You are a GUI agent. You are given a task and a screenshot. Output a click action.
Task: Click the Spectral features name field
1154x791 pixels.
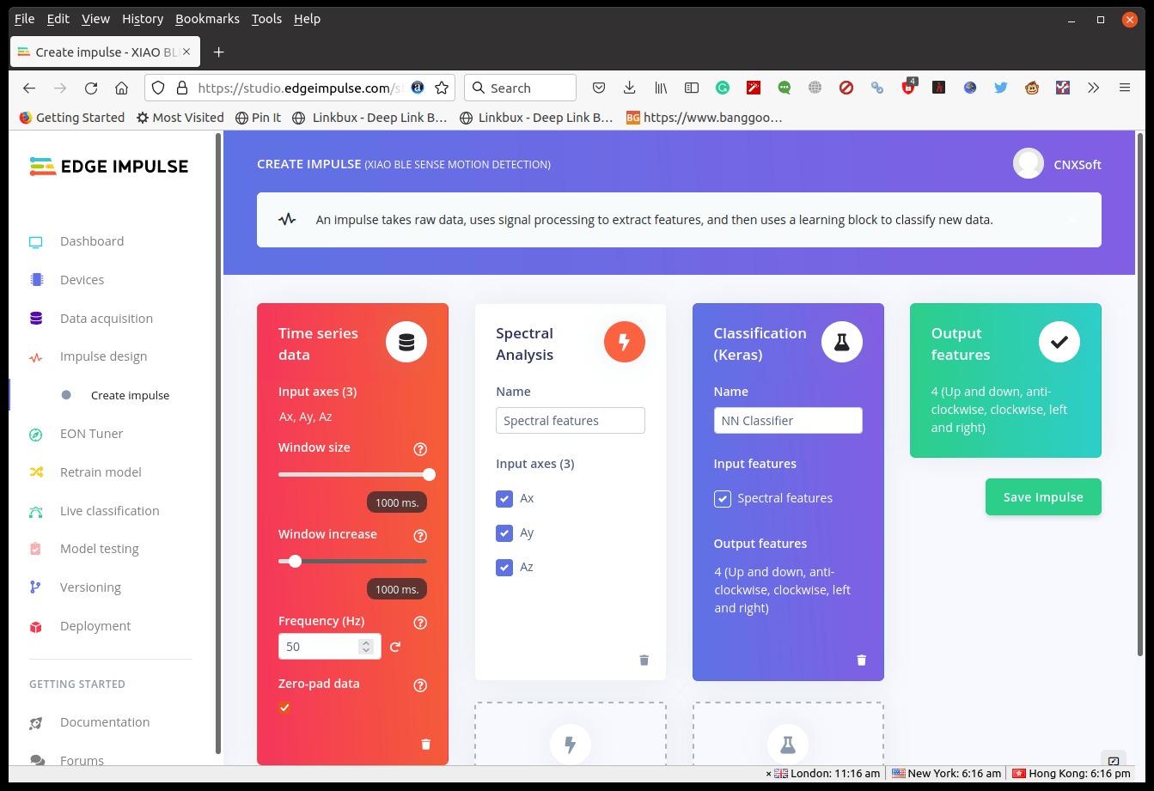coord(570,421)
